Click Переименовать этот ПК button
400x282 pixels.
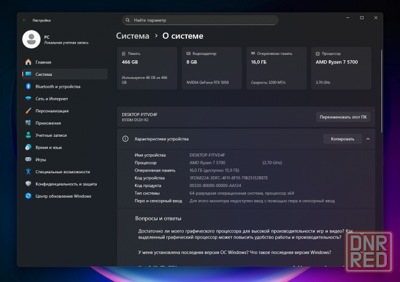[x=343, y=117]
